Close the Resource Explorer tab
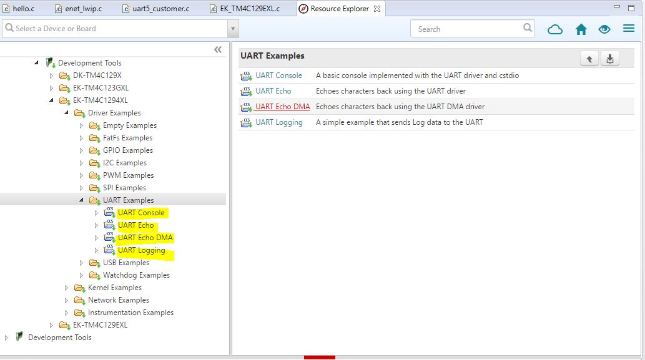The width and height of the screenshot is (645, 360). (x=377, y=9)
